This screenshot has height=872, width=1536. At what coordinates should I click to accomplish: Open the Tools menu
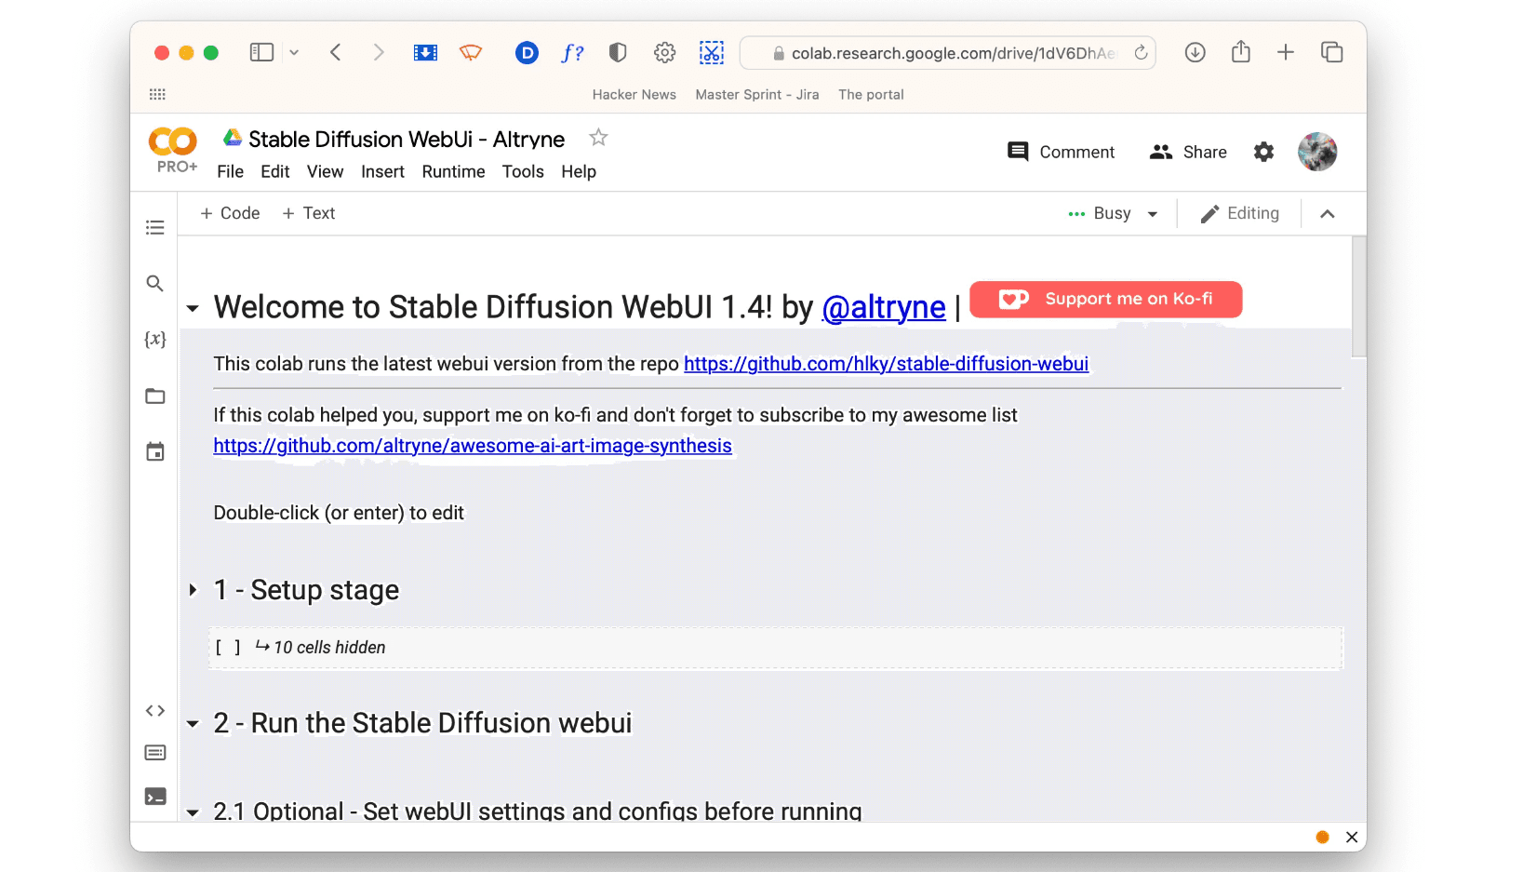point(523,171)
